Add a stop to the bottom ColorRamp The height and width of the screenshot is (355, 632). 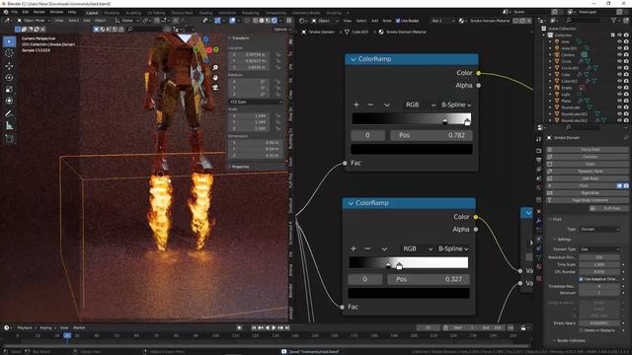[354, 248]
